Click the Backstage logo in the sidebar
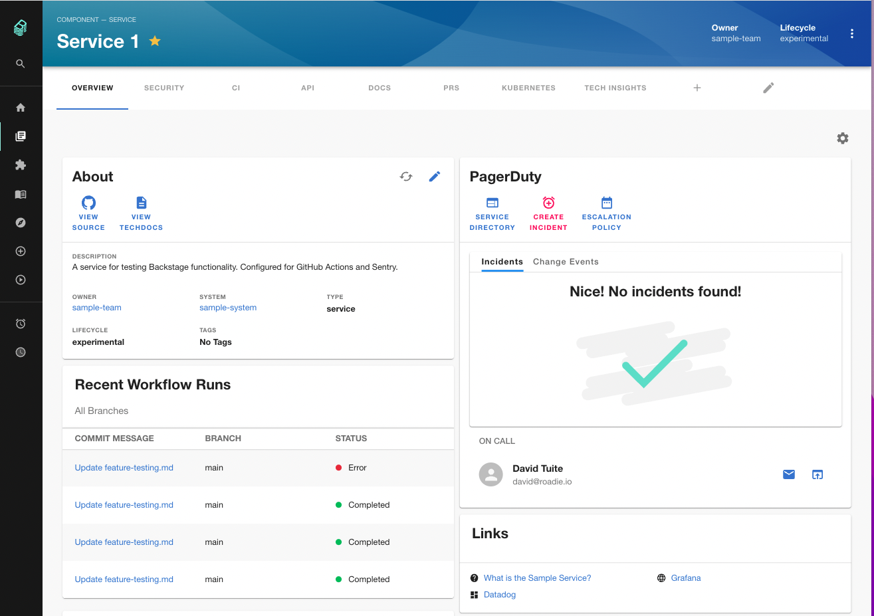This screenshot has height=616, width=874. coord(21,27)
